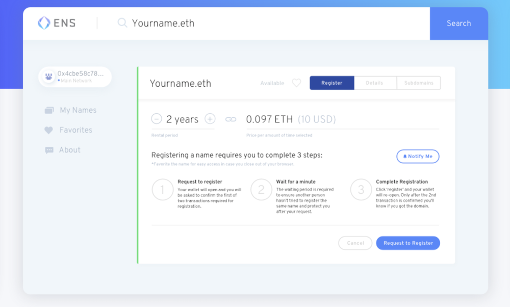Open the wallet address 0x4cbe58c78 pill
The height and width of the screenshot is (307, 510).
click(75, 76)
